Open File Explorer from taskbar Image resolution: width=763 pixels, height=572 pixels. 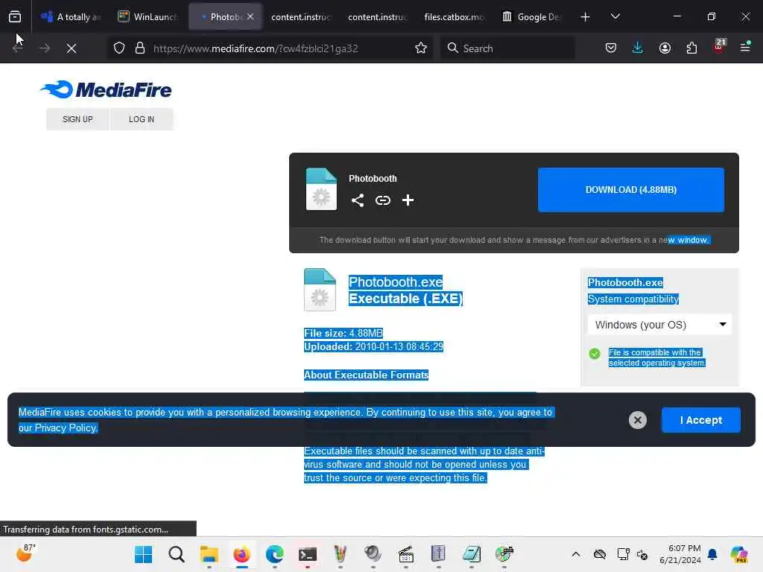pos(209,554)
